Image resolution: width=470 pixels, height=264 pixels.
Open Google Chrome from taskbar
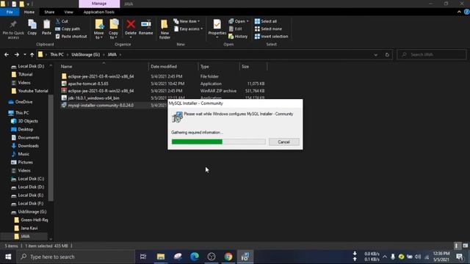[x=228, y=257]
